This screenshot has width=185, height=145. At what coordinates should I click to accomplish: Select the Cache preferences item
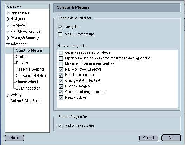coord(21,57)
